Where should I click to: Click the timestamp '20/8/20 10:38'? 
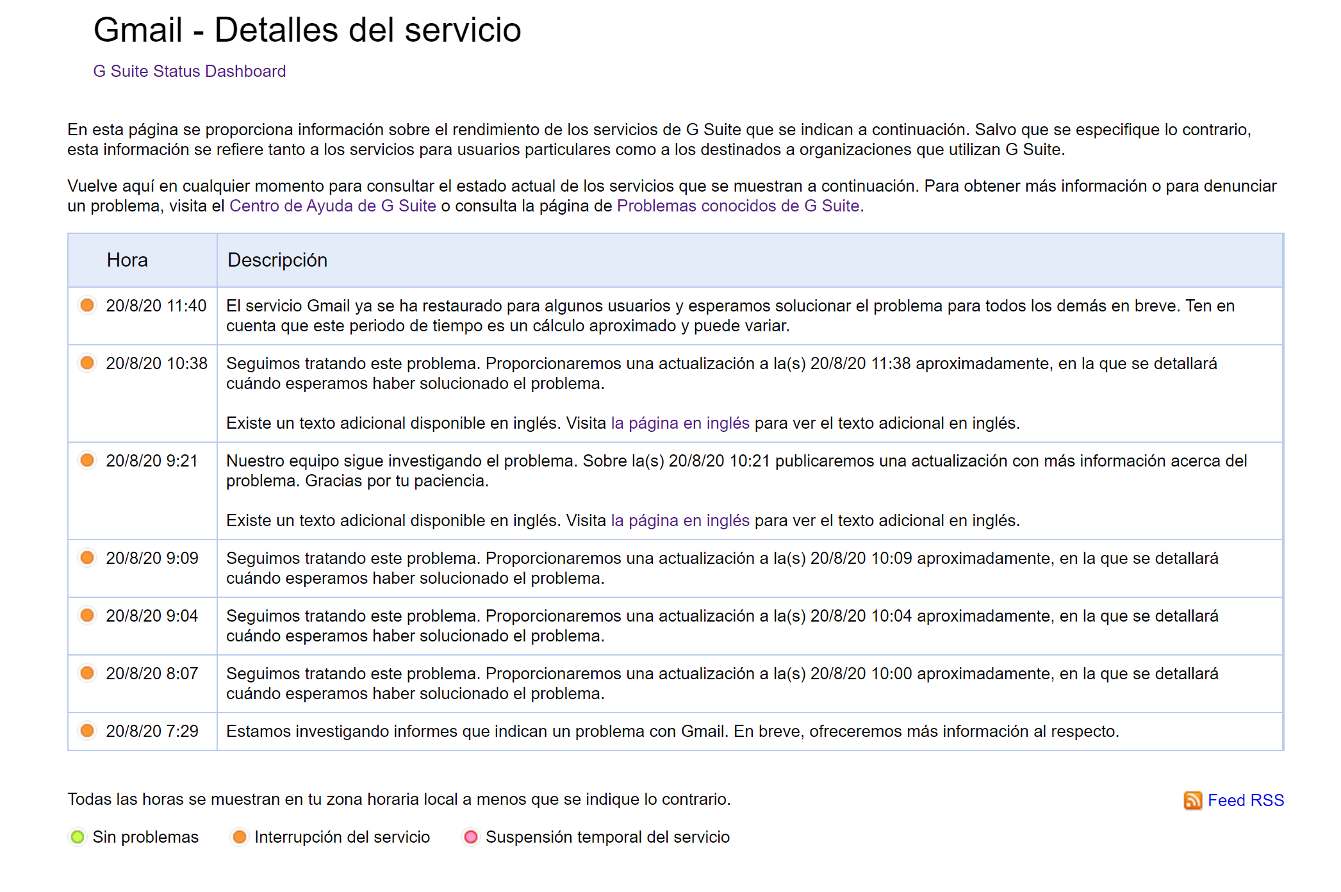157,363
